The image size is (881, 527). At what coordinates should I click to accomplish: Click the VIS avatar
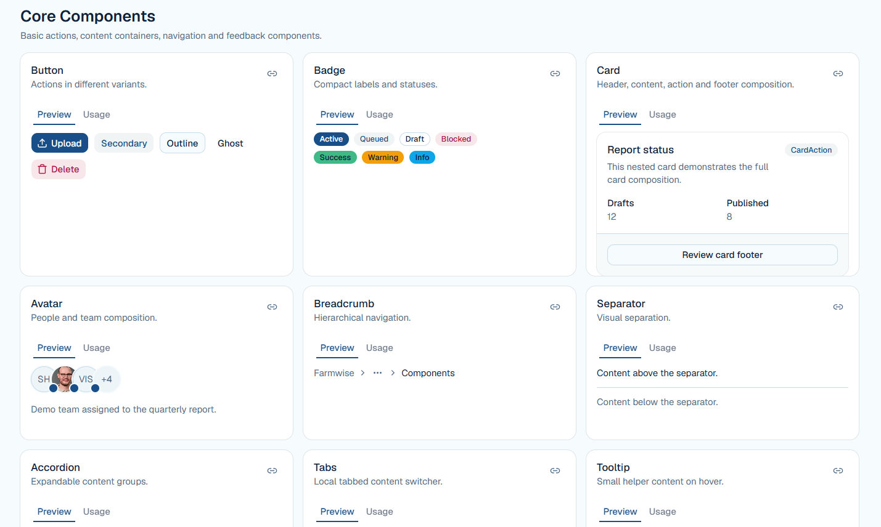(x=86, y=379)
